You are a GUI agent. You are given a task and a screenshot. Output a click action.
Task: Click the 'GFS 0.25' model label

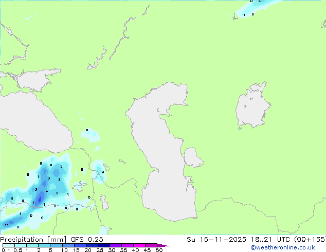tap(87, 240)
